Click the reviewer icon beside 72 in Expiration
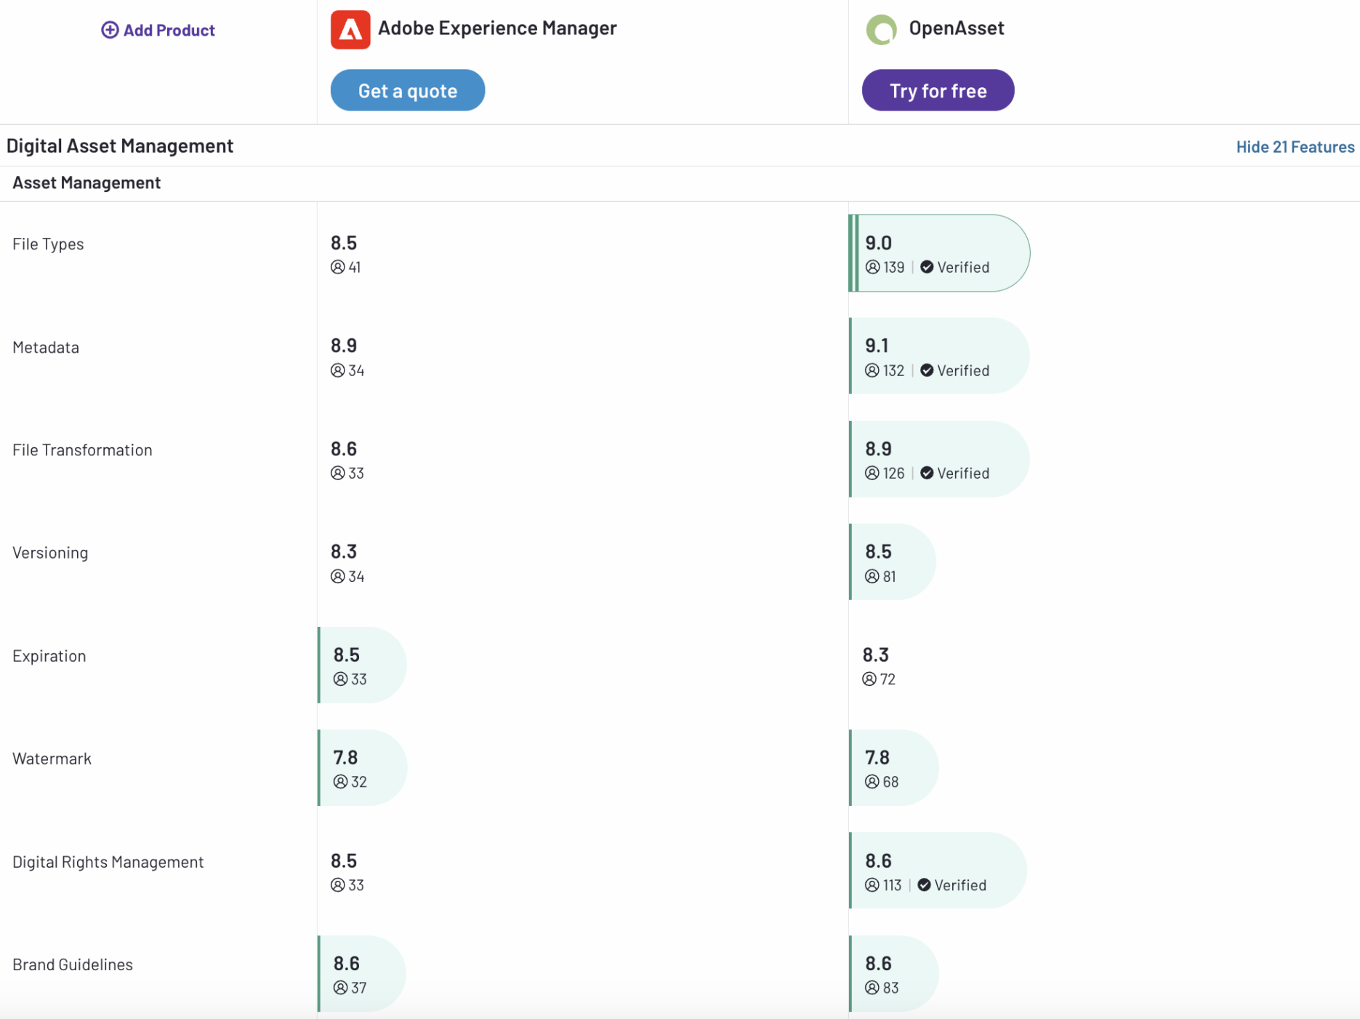 point(869,679)
